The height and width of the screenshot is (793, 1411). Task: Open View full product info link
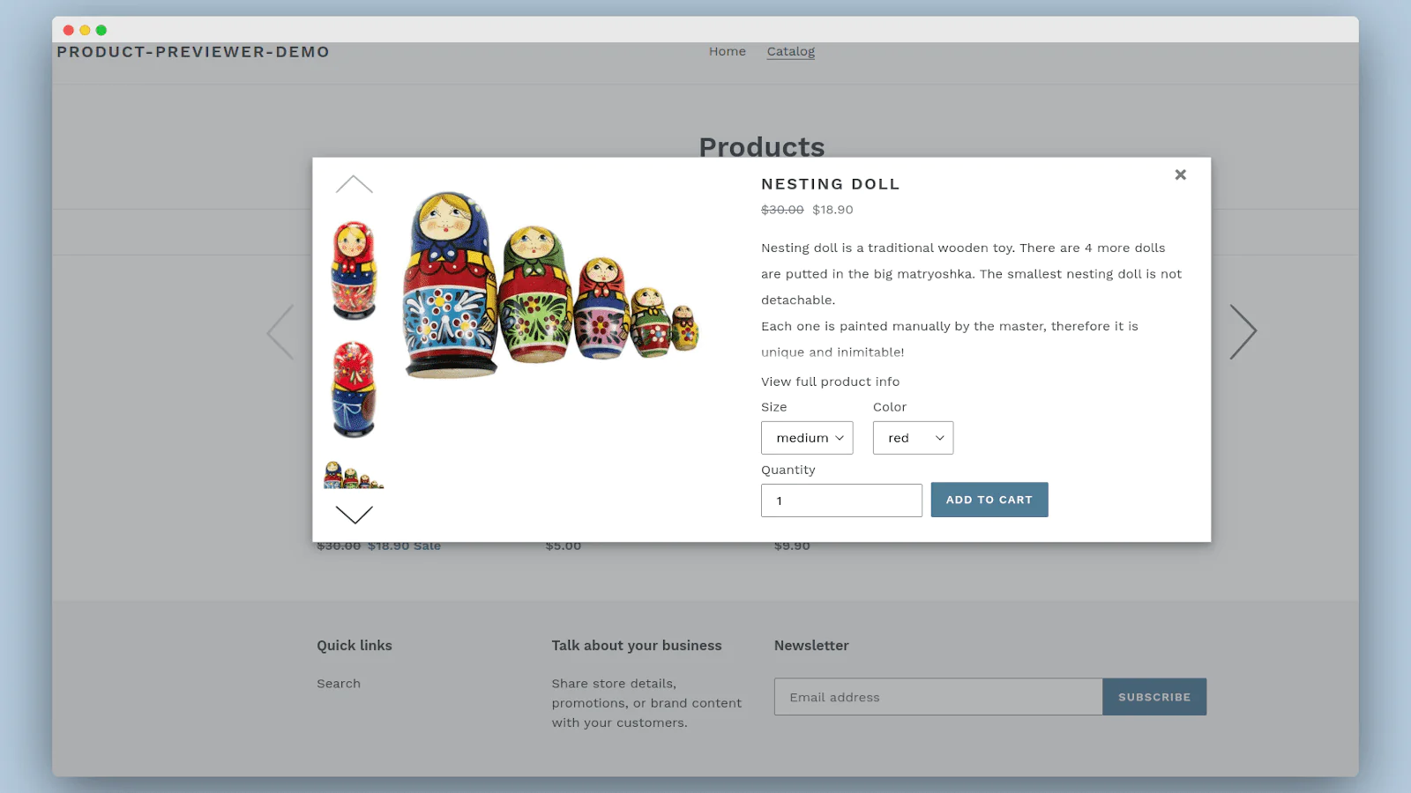(x=831, y=382)
